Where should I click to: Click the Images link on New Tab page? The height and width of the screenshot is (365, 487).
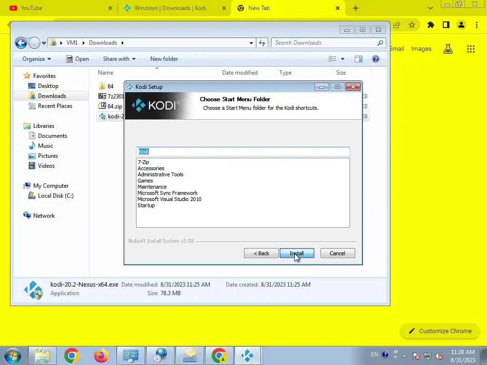click(x=421, y=49)
